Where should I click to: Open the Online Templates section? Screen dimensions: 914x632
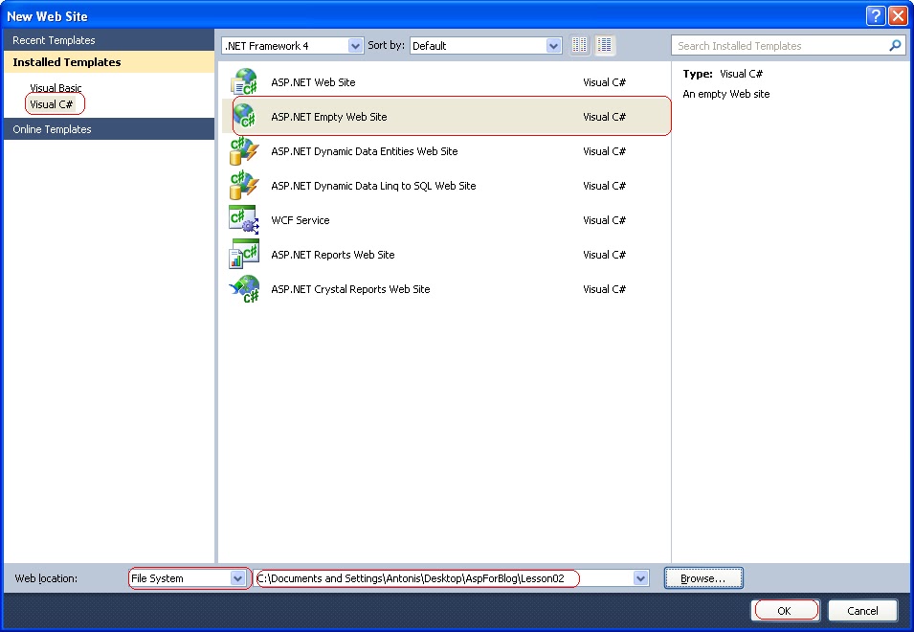coord(109,129)
